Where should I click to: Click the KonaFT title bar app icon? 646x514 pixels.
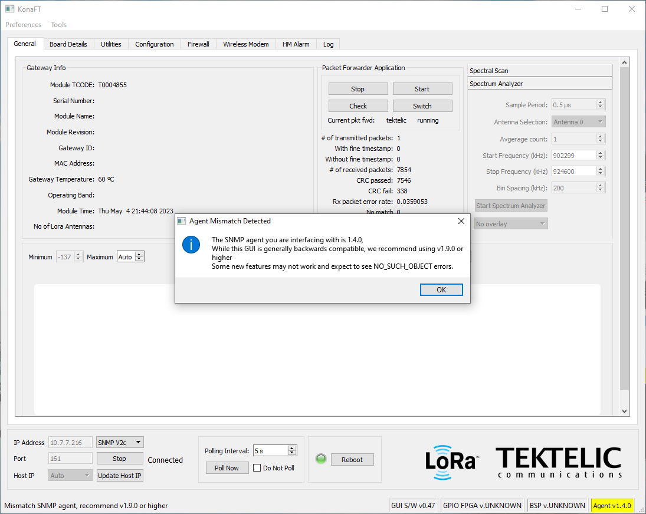pyautogui.click(x=10, y=9)
